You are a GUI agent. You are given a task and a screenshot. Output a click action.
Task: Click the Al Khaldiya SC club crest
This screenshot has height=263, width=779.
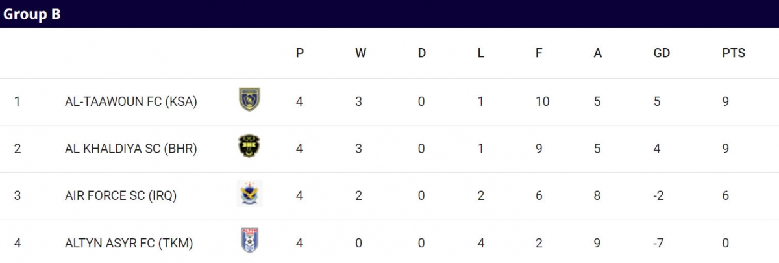tap(249, 147)
